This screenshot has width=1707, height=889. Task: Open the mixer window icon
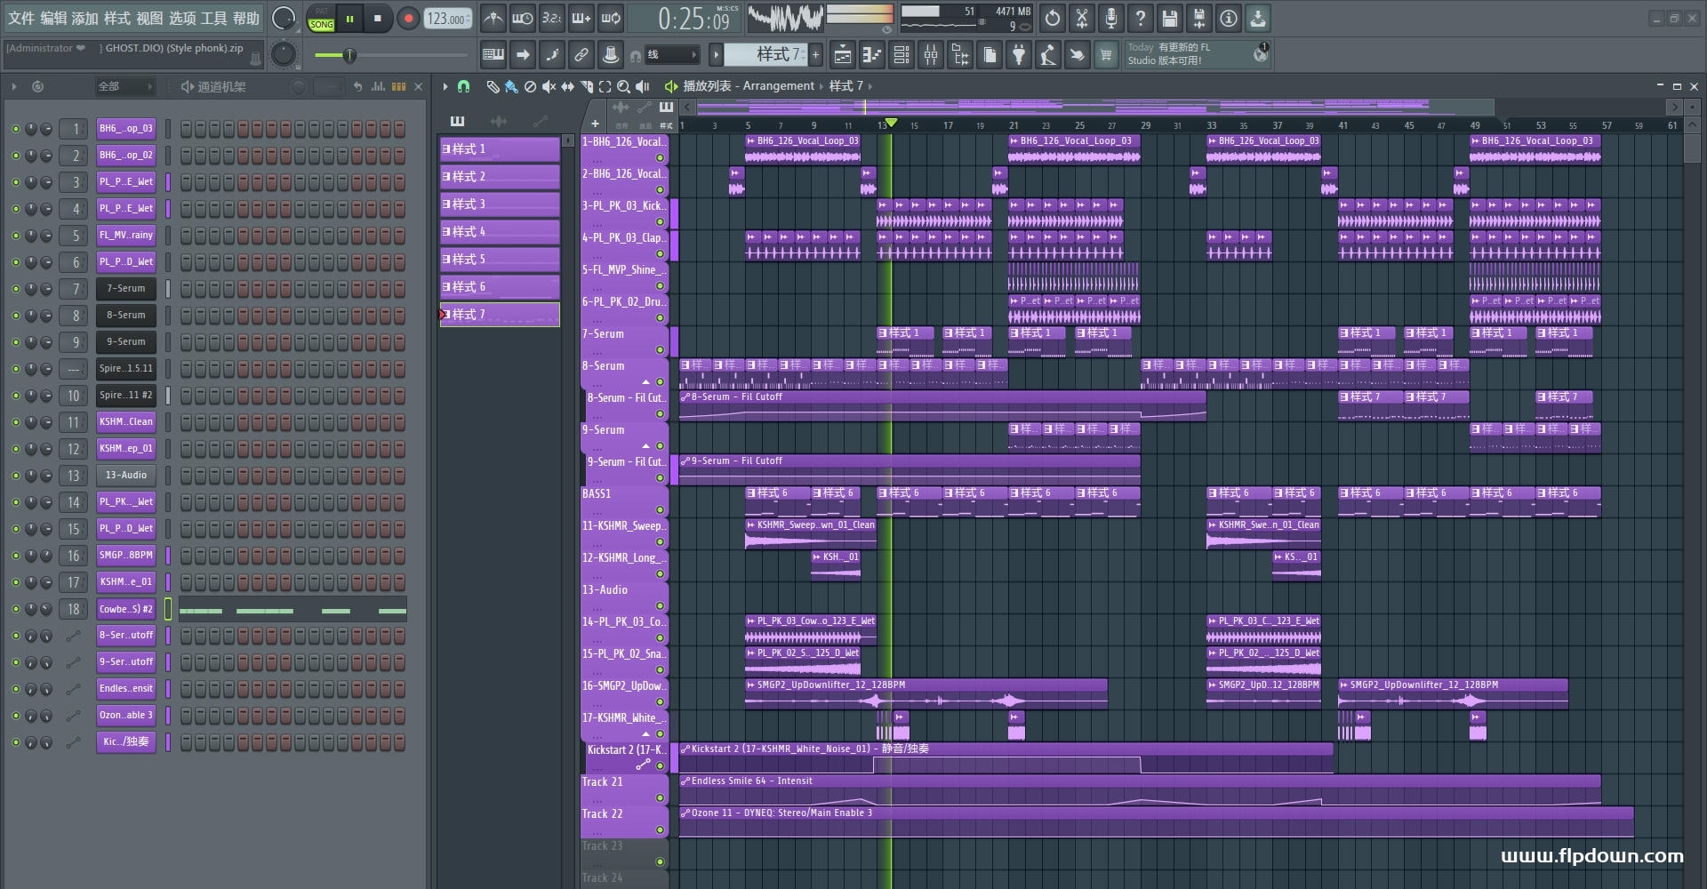coord(930,55)
